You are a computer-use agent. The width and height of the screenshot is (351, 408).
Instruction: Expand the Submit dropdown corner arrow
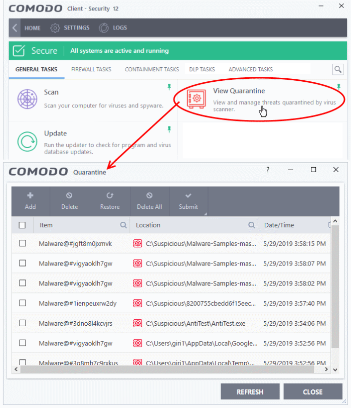[x=206, y=214]
